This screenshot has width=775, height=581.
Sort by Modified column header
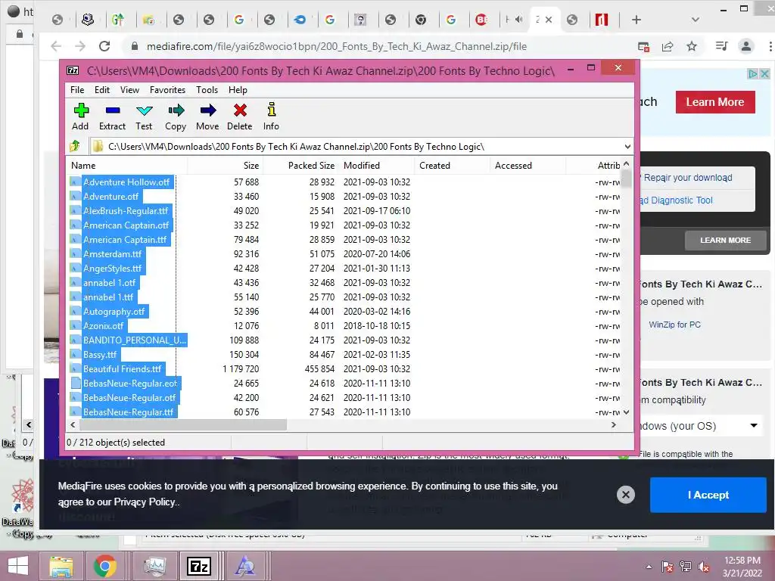point(377,166)
